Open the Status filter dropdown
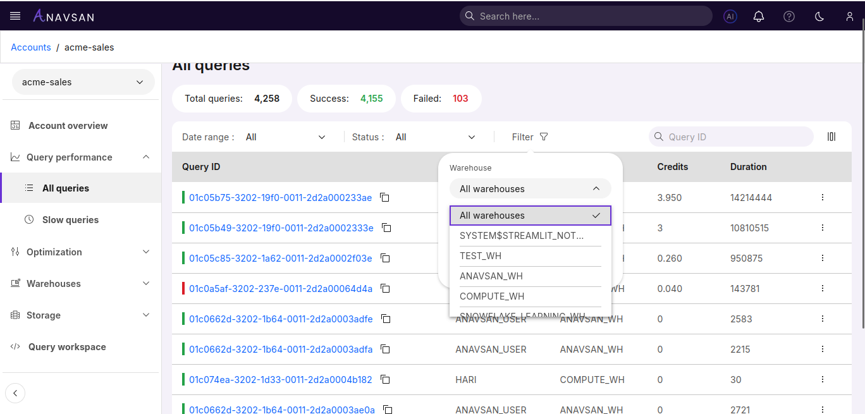Image resolution: width=865 pixels, height=414 pixels. pos(435,137)
